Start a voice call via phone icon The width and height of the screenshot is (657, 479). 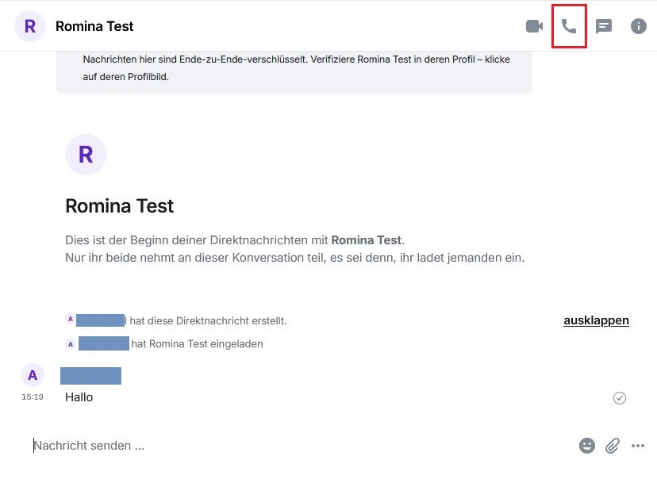tap(569, 26)
